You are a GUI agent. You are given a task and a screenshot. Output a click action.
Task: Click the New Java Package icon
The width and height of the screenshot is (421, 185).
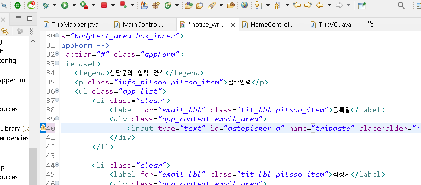coord(156,5)
